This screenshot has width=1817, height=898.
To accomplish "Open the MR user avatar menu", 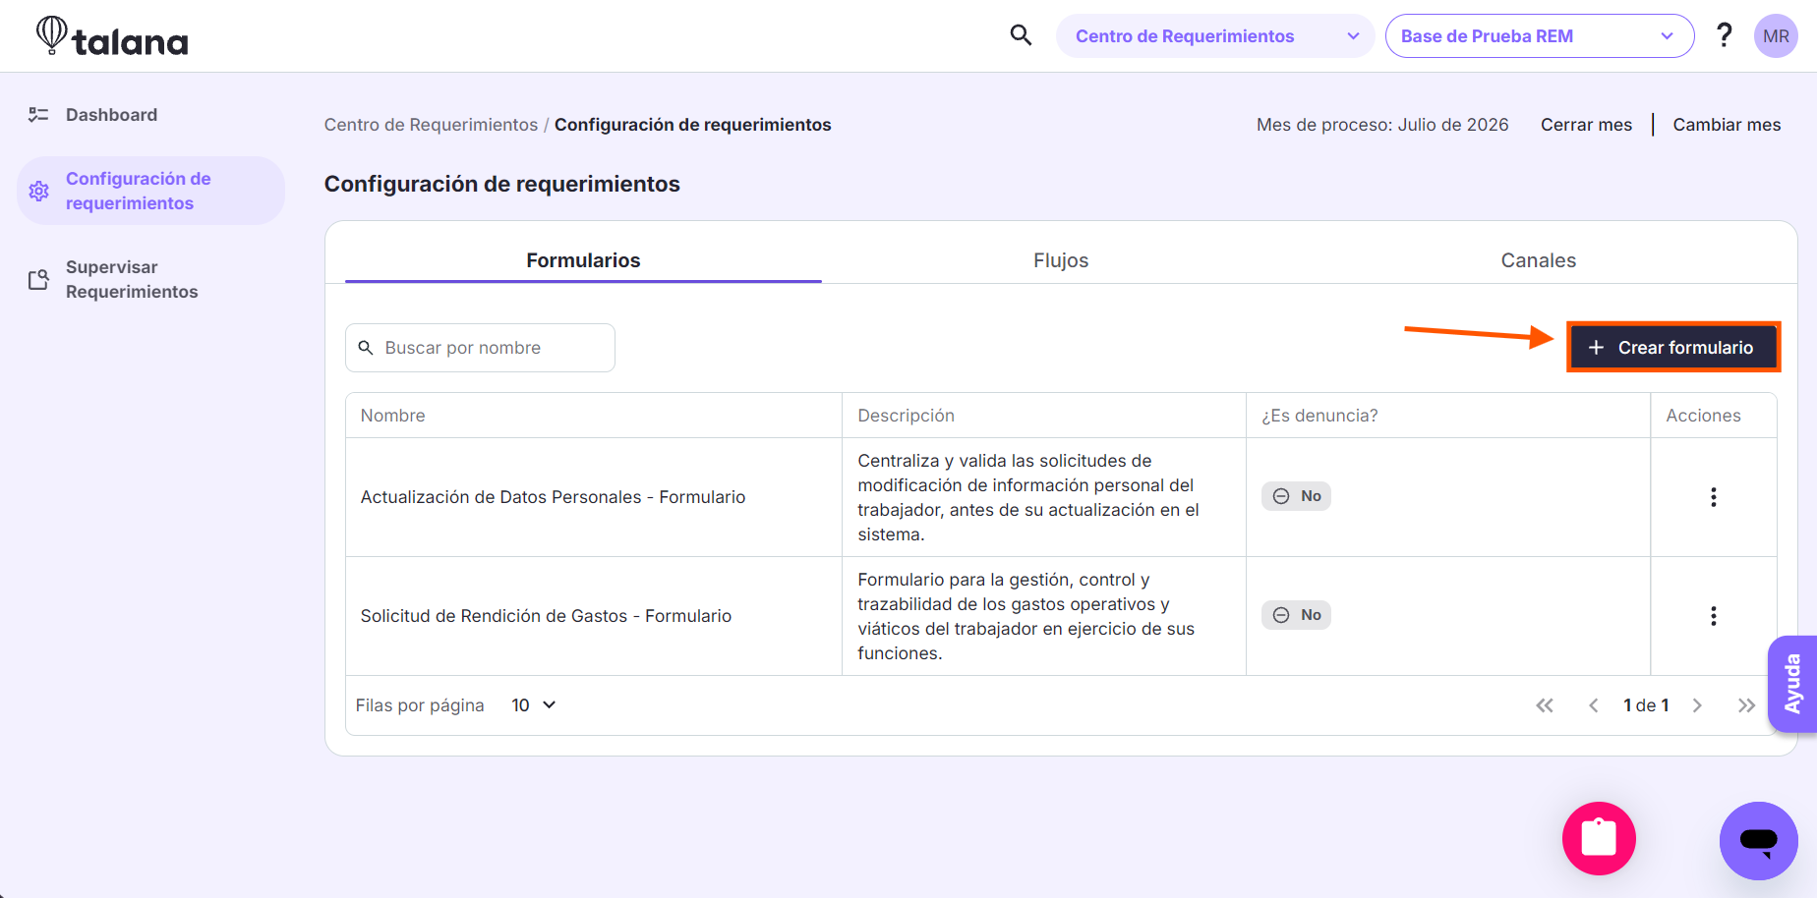I will click(x=1776, y=36).
